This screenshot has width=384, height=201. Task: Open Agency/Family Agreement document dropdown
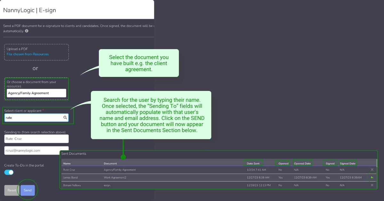coord(36,93)
